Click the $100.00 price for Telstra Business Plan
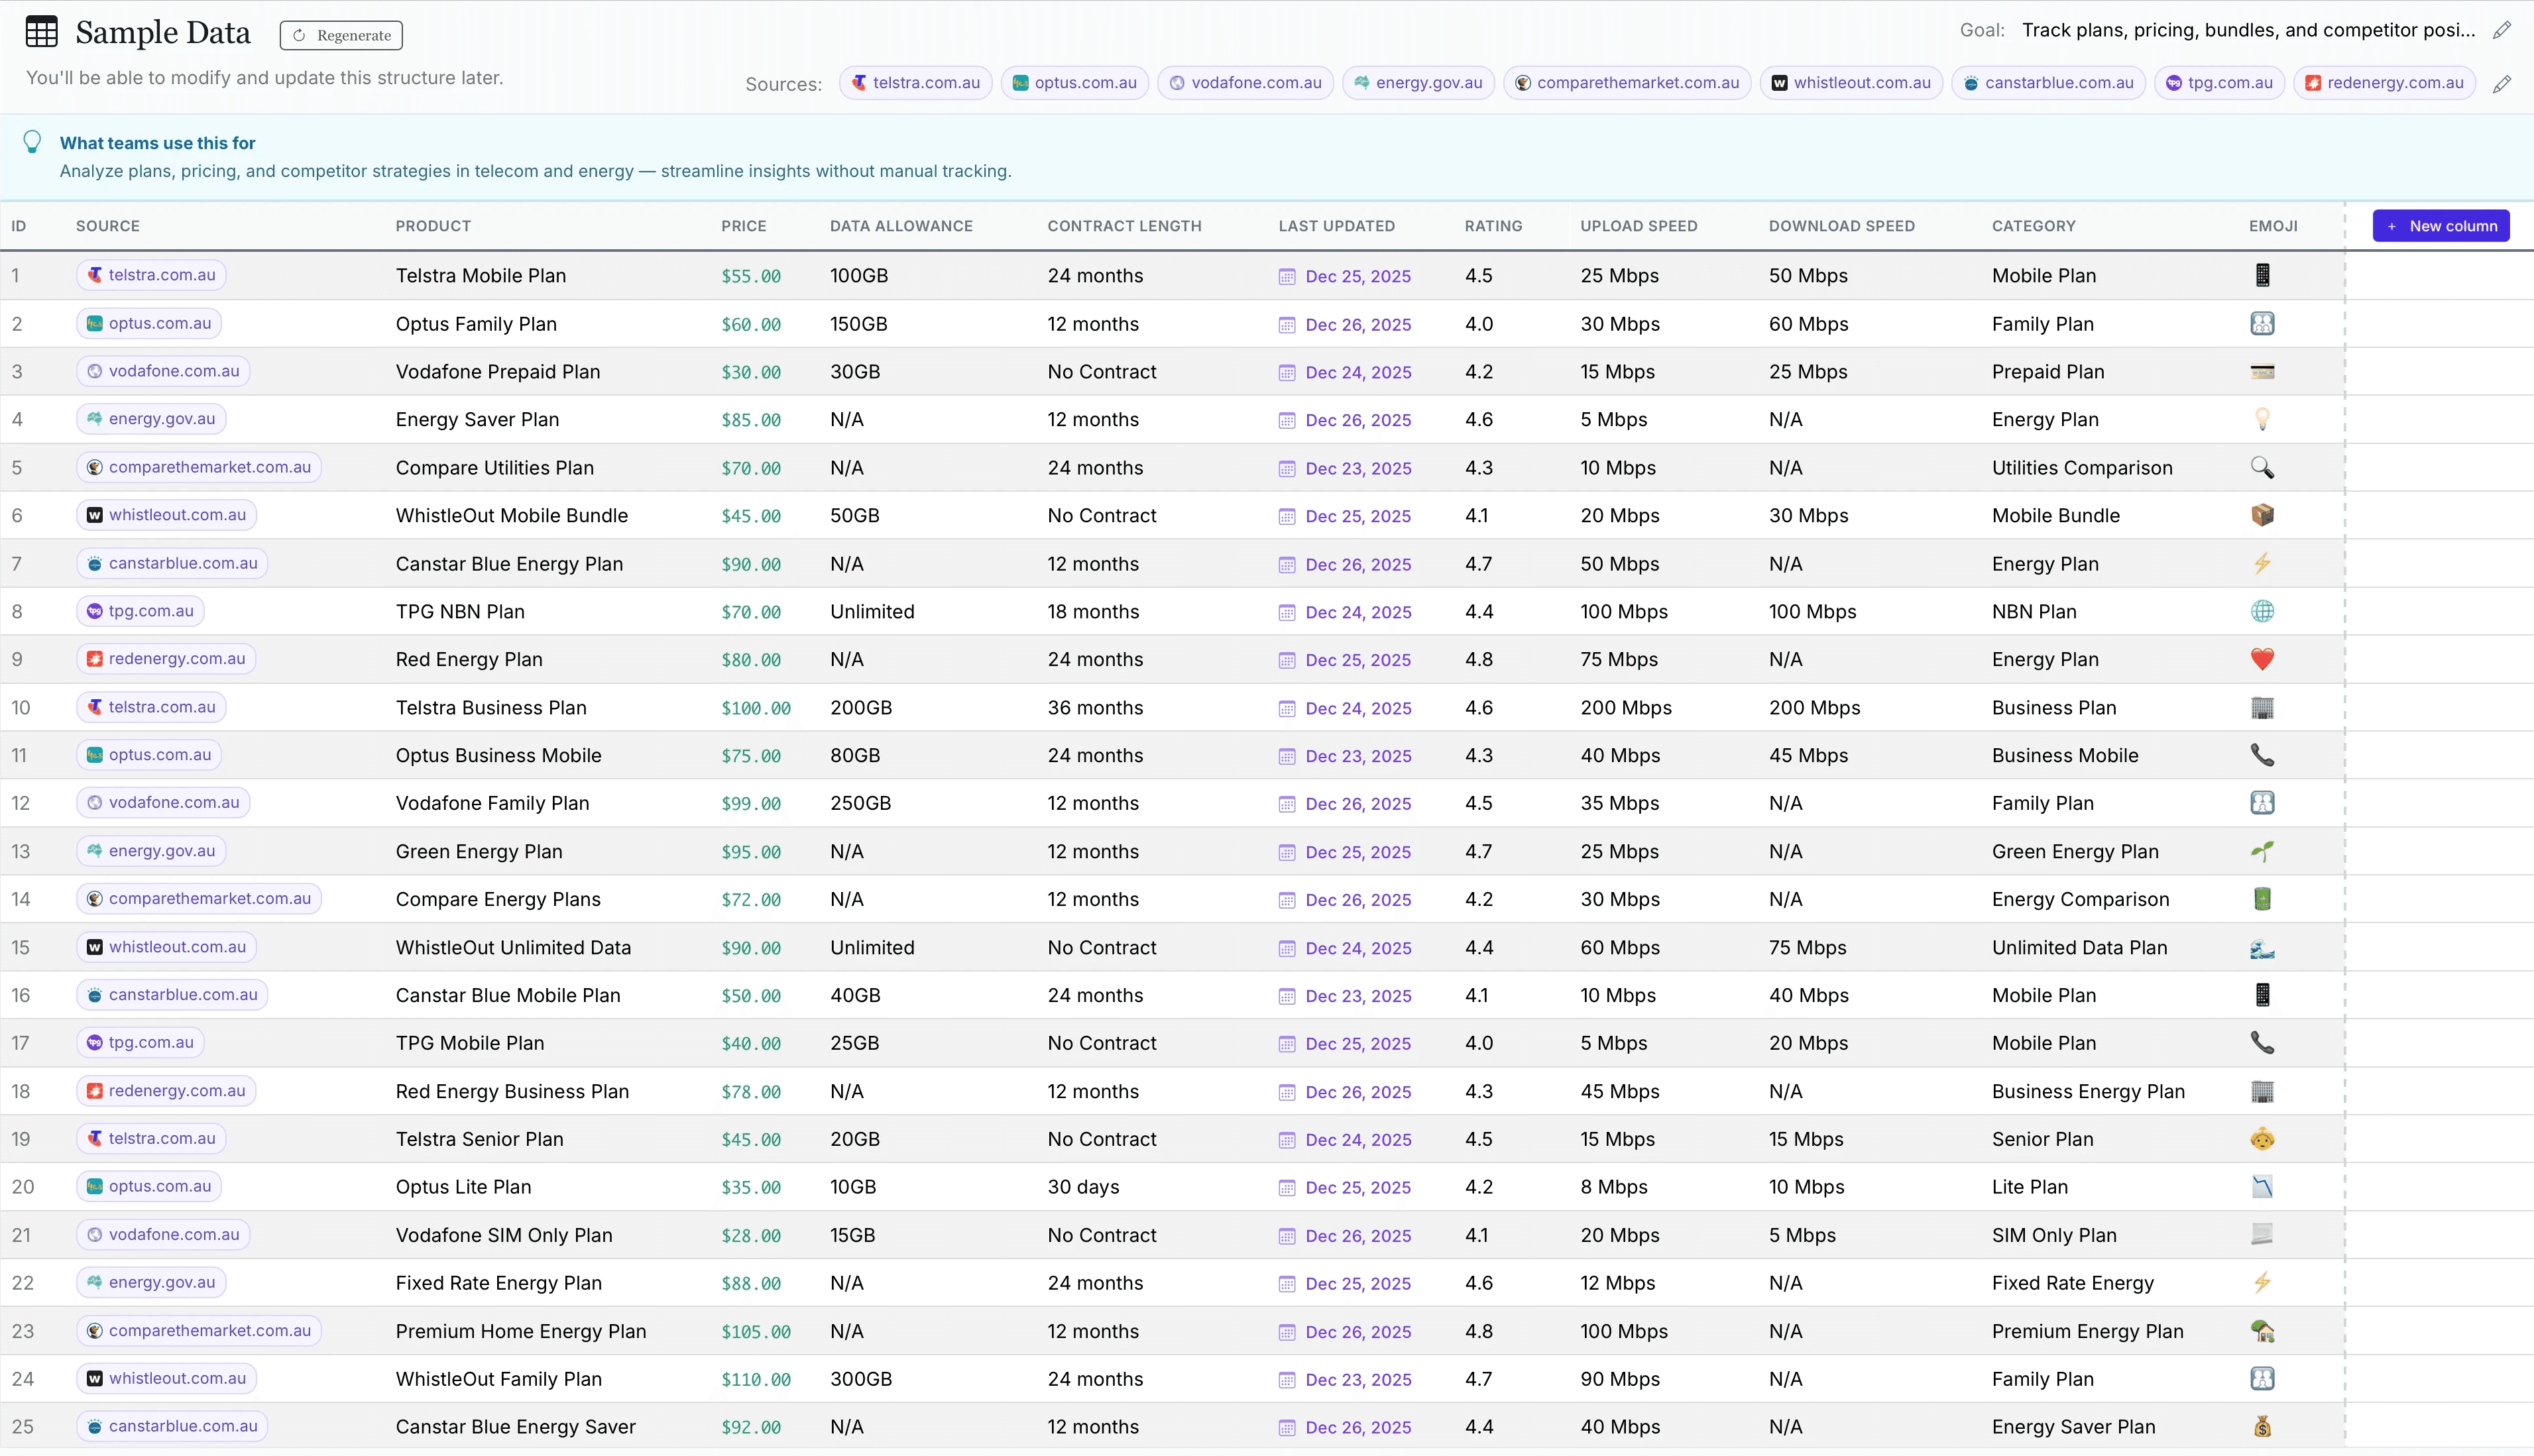Viewport: 2534px width, 1456px height. pyautogui.click(x=755, y=708)
